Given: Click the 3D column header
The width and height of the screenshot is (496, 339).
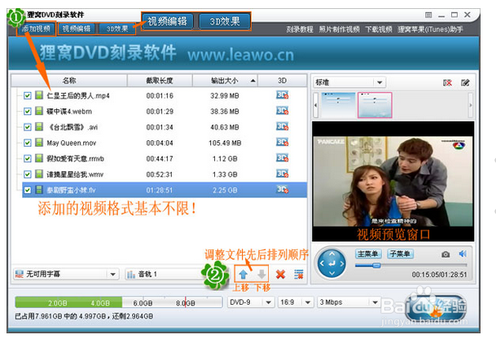Looking at the screenshot, I should tap(282, 81).
